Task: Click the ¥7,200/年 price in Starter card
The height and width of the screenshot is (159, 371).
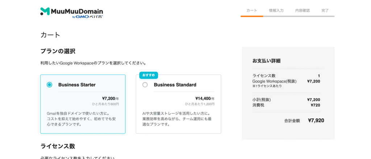Action: point(110,98)
